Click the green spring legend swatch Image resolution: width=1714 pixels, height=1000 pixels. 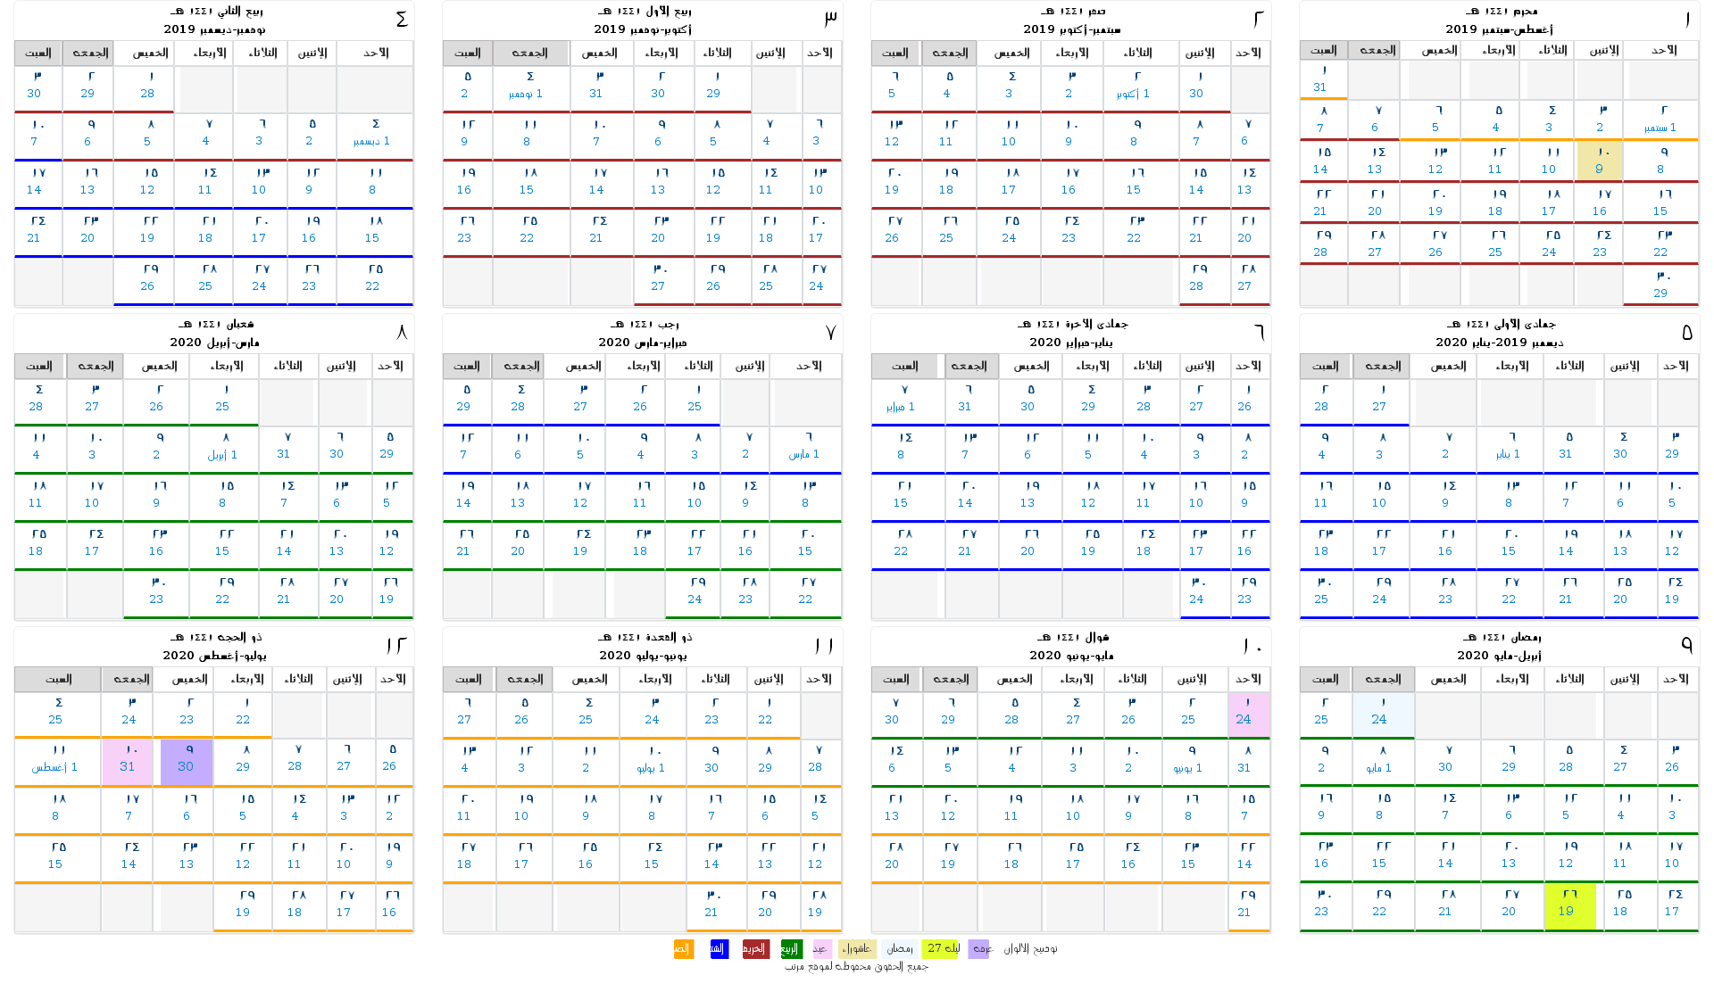[x=791, y=949]
